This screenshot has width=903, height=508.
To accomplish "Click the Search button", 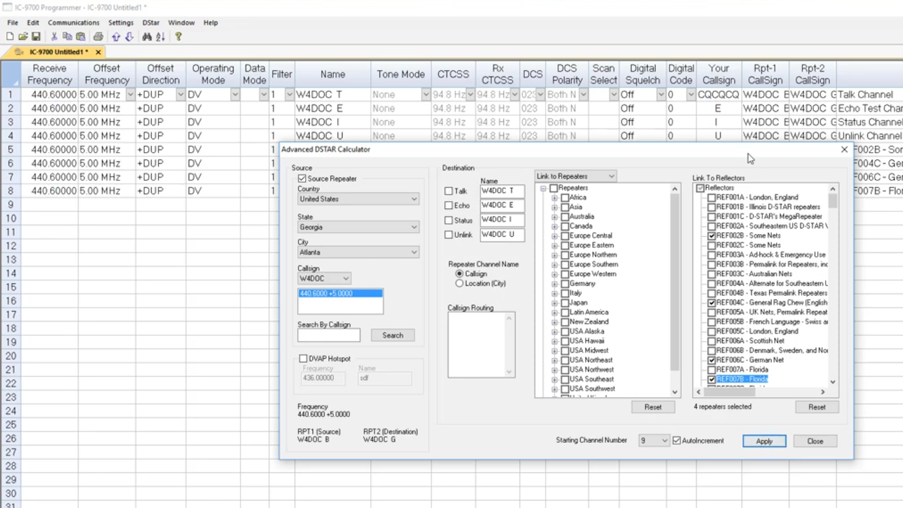I will pos(393,335).
